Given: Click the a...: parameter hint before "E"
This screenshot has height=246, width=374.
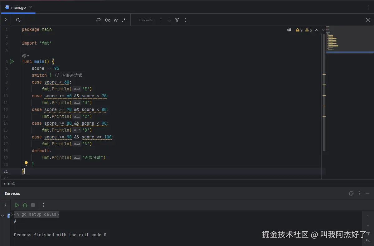Looking at the screenshot, I should click(76, 89).
